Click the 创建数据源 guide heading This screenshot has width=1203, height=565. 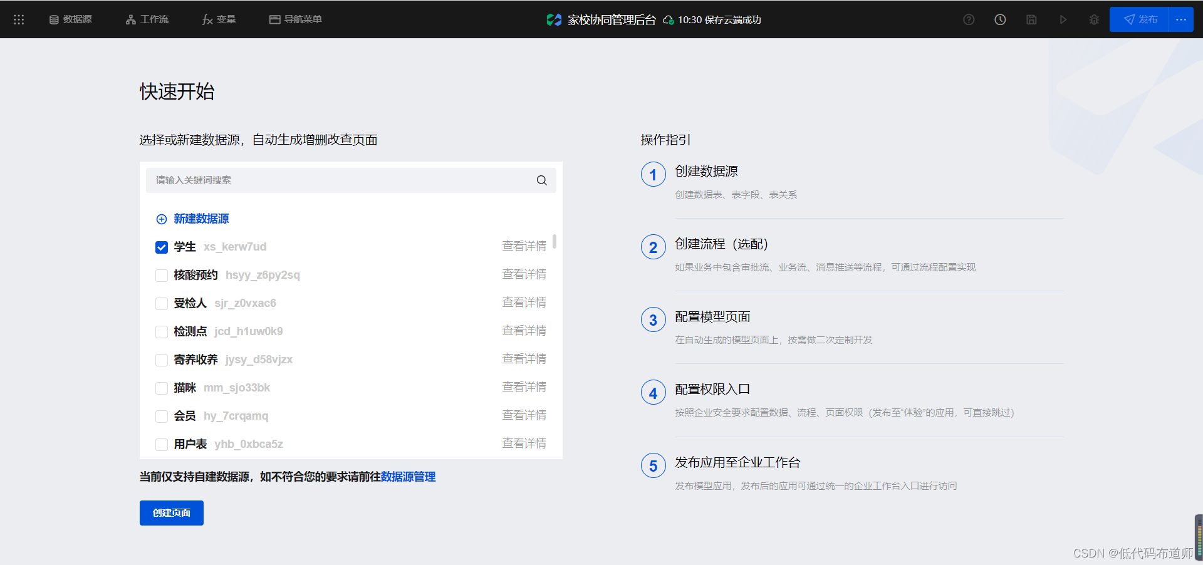click(706, 171)
